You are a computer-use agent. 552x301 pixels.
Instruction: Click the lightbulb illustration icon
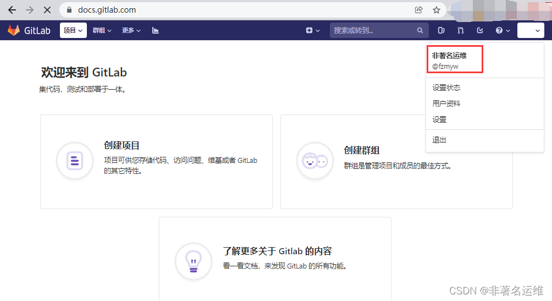[194, 261]
